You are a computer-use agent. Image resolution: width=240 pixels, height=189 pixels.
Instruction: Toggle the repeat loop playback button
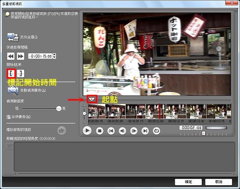click(156, 131)
